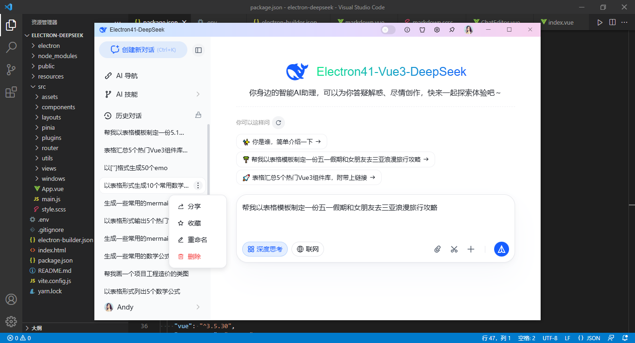Screen dimensions: 635x343
Task: Enable the 深度思考 mode
Action: 265,249
